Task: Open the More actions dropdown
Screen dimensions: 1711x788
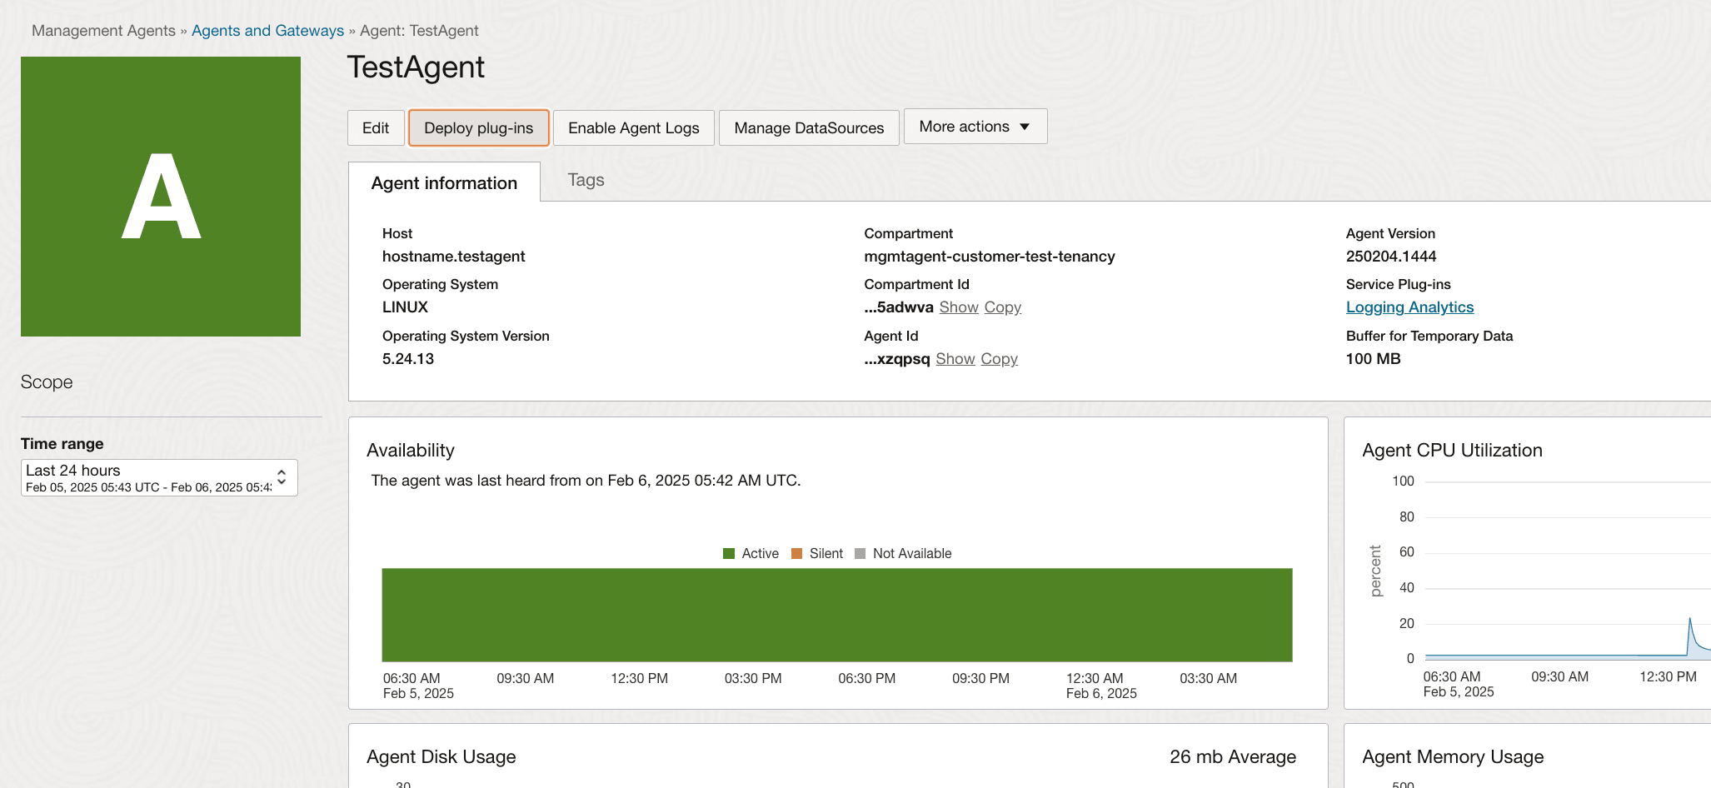Action: coord(975,126)
